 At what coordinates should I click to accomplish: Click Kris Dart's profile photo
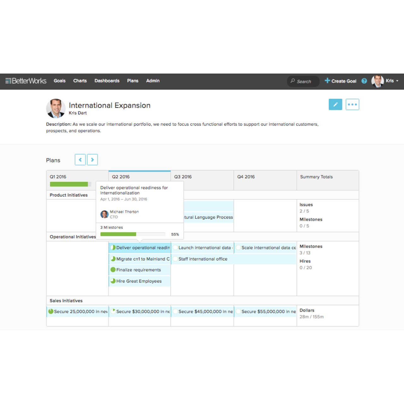pyautogui.click(x=56, y=108)
